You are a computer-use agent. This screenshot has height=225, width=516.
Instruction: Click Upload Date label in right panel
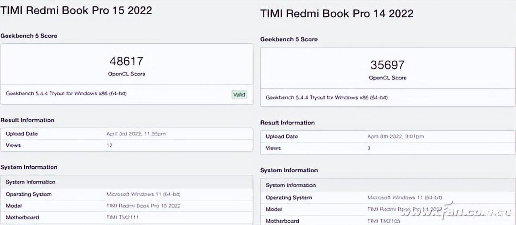click(282, 137)
